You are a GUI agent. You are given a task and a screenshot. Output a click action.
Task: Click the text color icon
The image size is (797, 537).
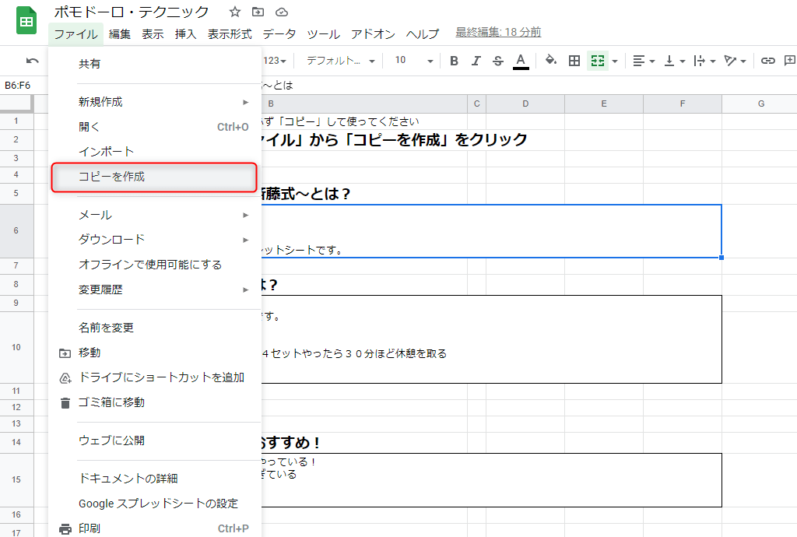click(520, 60)
